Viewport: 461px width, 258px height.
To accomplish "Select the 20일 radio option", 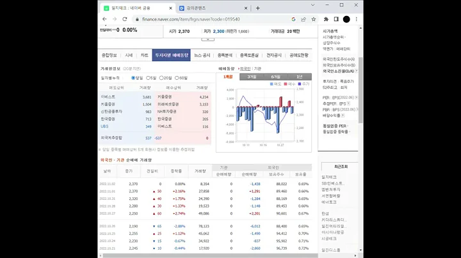I will click(x=161, y=78).
